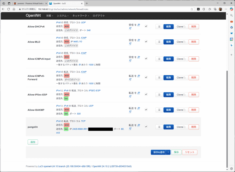Toggle the pangolin rule enable checkbox
This screenshot has height=172, width=235.
pos(146,127)
